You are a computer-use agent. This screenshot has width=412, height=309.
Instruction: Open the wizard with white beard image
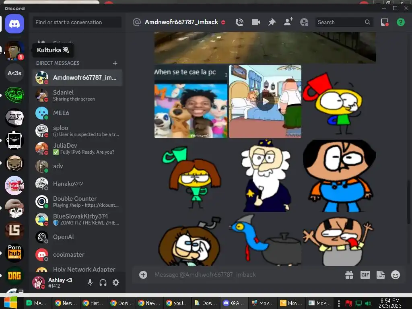coord(265,176)
